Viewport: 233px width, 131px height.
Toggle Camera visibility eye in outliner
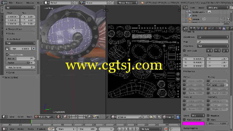221,19
